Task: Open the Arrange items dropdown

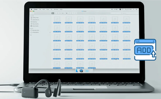Action: [x=63, y=13]
